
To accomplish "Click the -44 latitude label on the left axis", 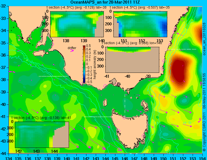I will point(4,154).
